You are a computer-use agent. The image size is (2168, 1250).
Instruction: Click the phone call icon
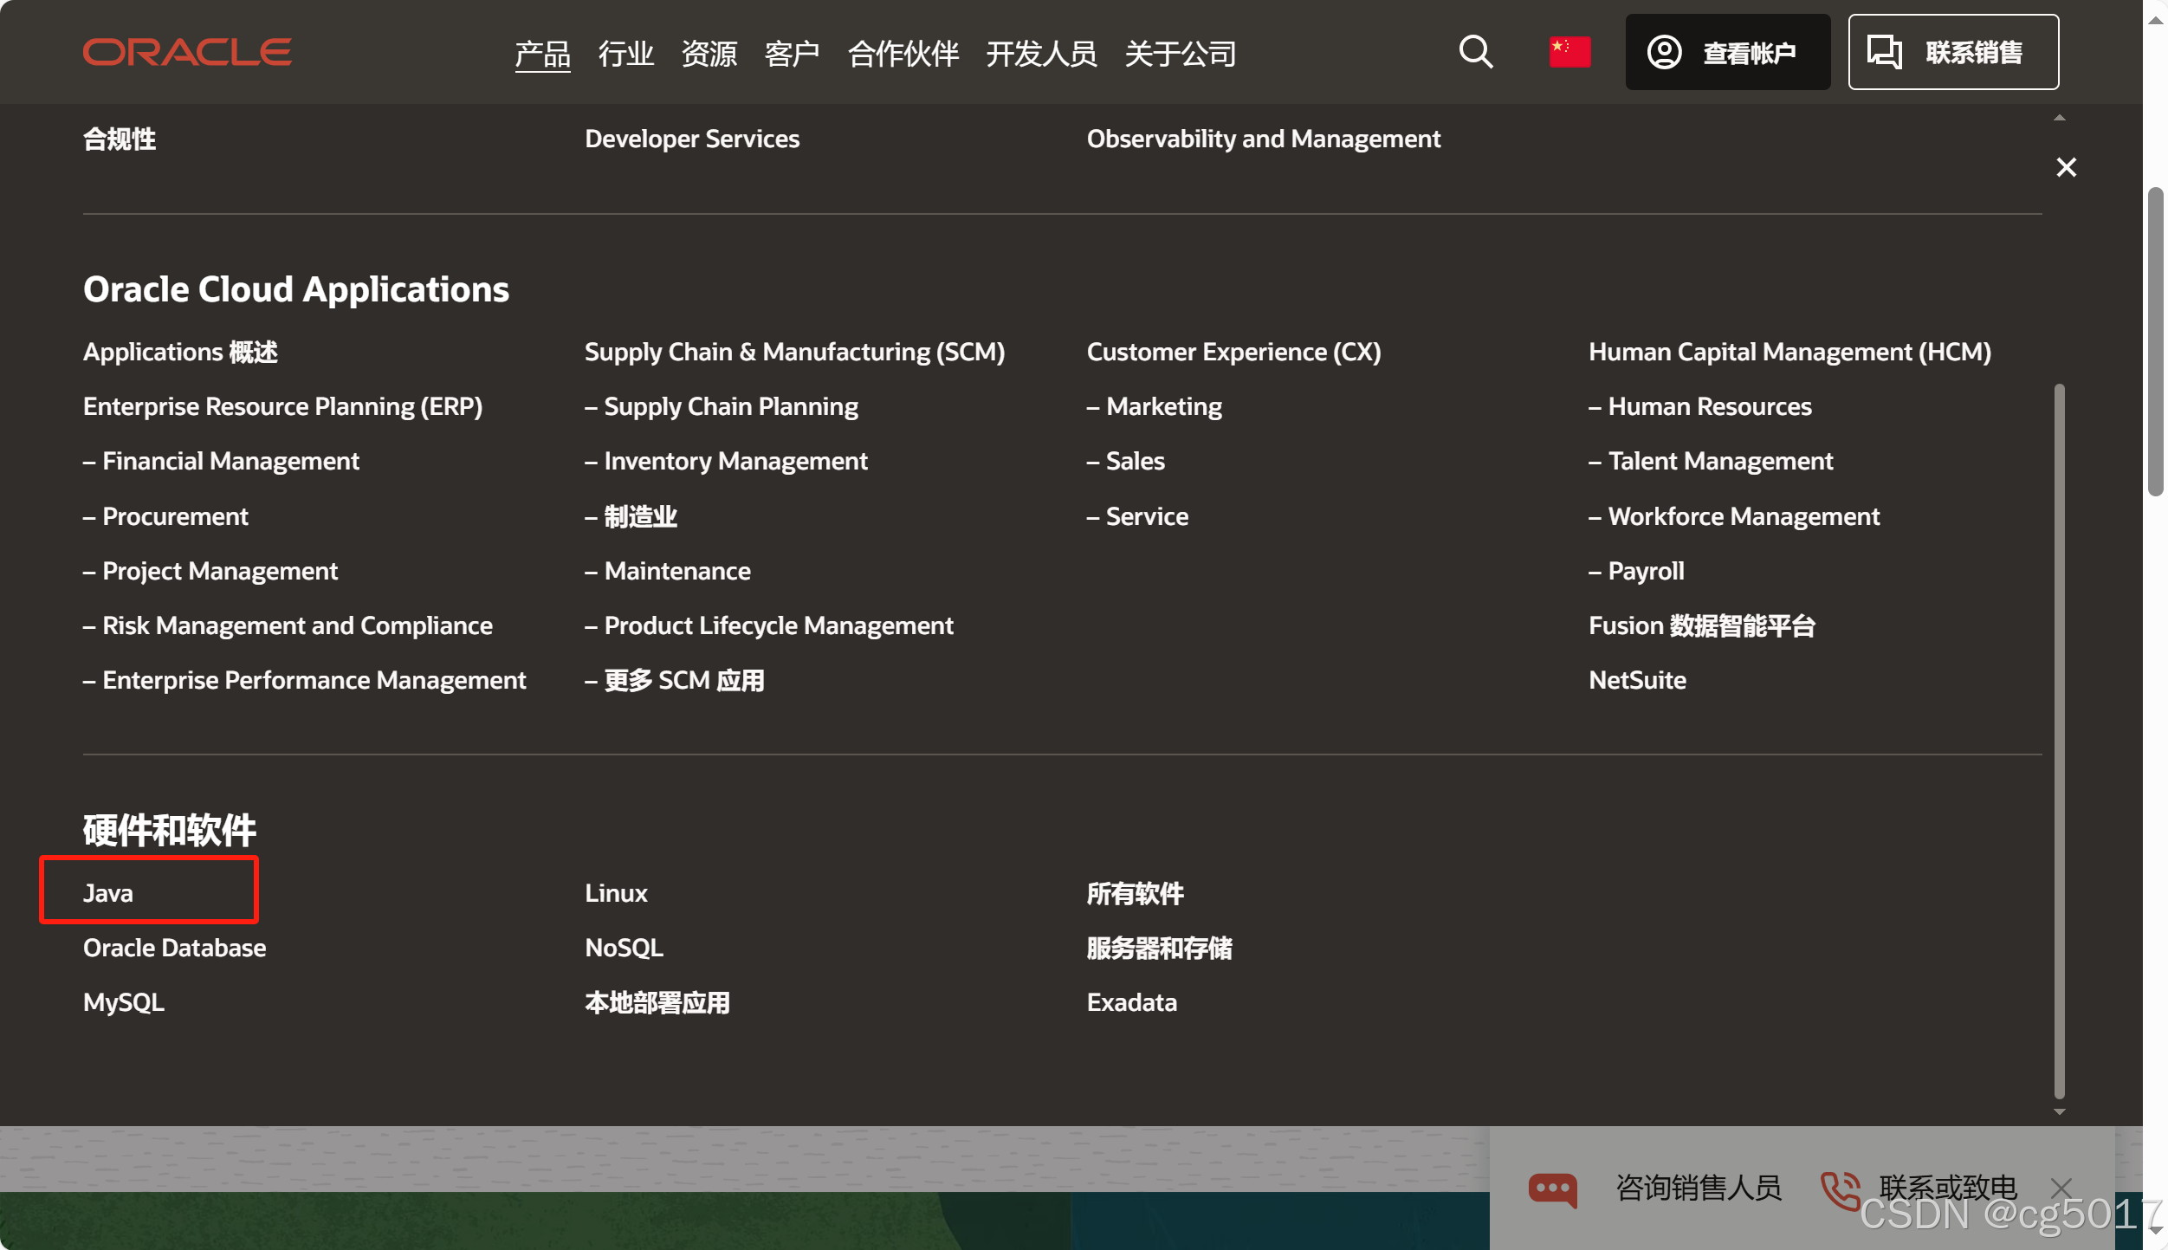1840,1190
